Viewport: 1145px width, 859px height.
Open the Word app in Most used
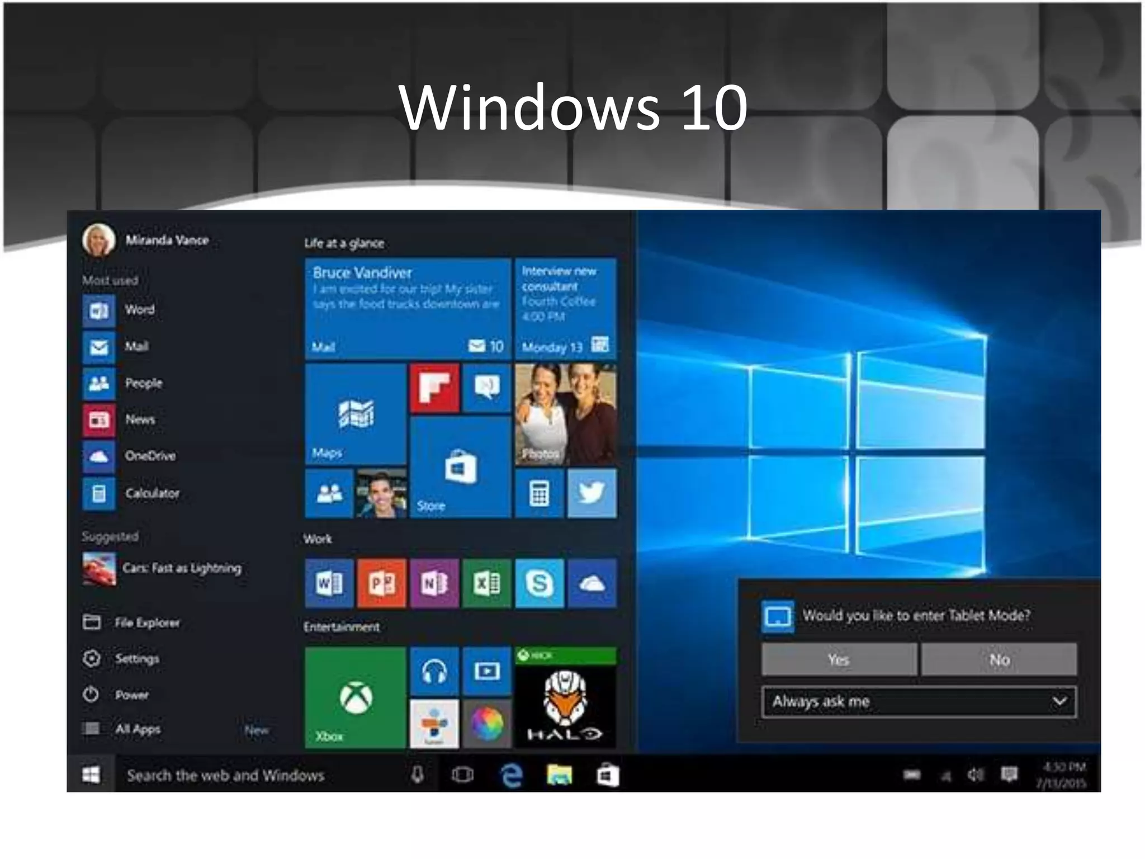pyautogui.click(x=119, y=310)
